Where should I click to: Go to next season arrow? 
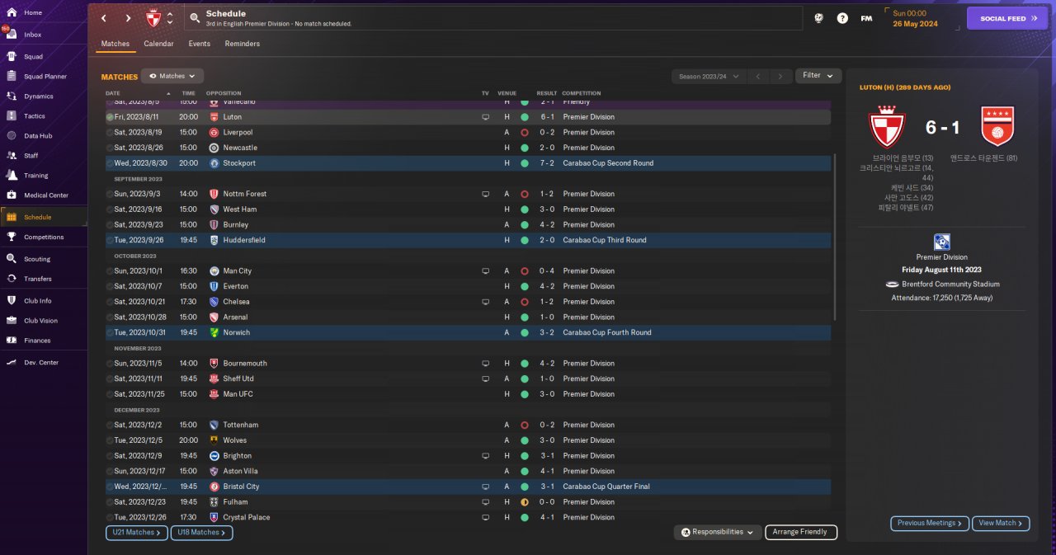780,76
